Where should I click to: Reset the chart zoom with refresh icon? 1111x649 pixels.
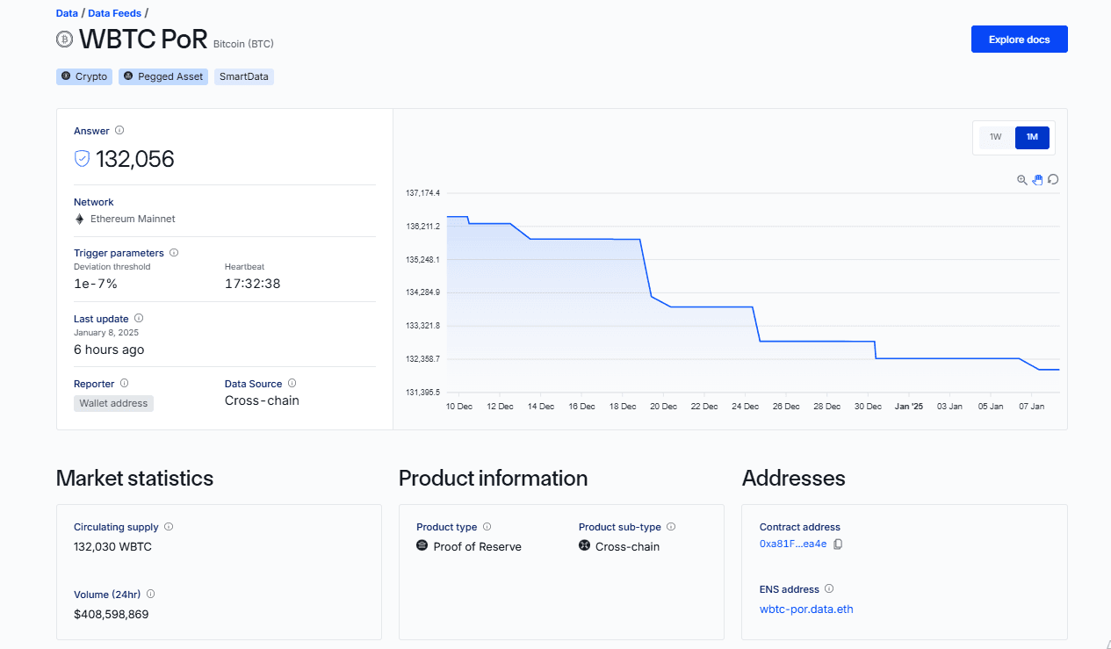pyautogui.click(x=1053, y=179)
